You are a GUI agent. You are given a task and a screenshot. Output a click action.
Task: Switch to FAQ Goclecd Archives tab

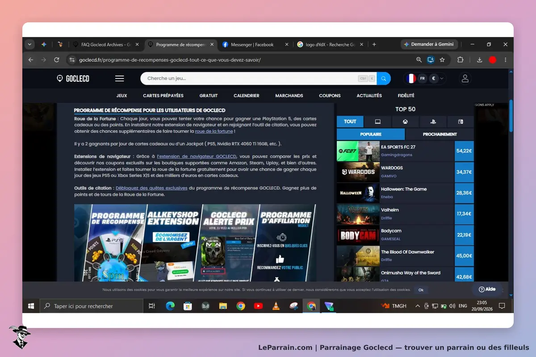click(106, 45)
